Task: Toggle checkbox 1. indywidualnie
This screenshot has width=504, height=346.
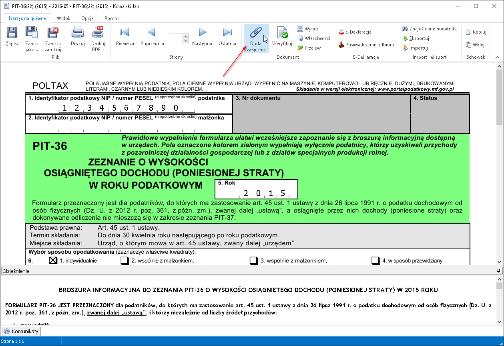Action: pos(53,260)
